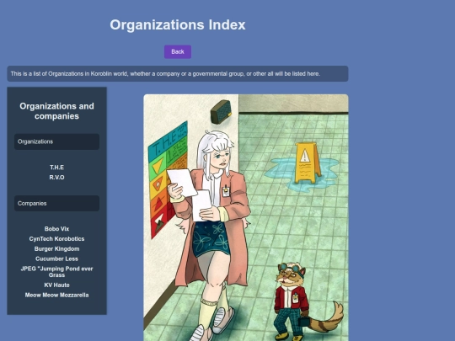The image size is (455, 341).
Task: Click the Organizations and companies heading
Action: pyautogui.click(x=57, y=111)
